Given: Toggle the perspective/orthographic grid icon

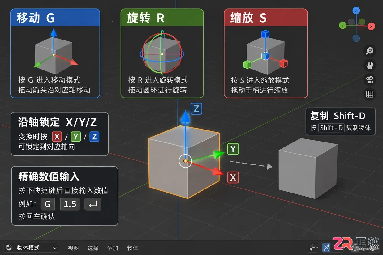Looking at the screenshot, I should point(370,94).
